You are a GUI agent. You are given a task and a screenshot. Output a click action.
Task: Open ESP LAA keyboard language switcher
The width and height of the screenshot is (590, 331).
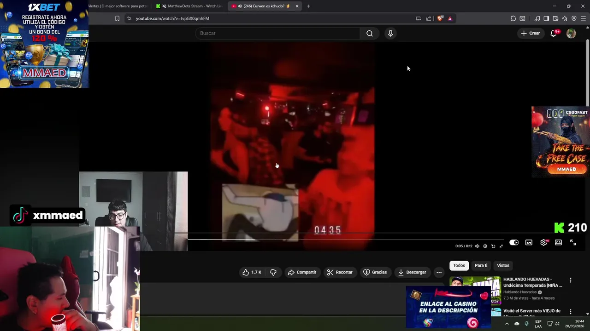(538, 324)
